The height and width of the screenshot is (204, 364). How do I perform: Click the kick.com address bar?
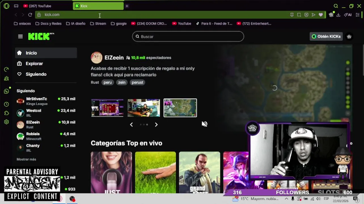point(164,15)
